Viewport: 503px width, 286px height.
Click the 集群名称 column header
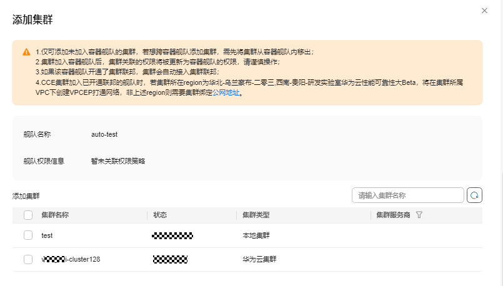click(55, 215)
